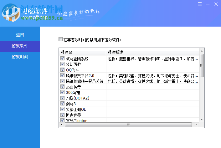Select the 梦幻西游 row name
The height and width of the screenshot is (148, 221).
[x=73, y=64]
